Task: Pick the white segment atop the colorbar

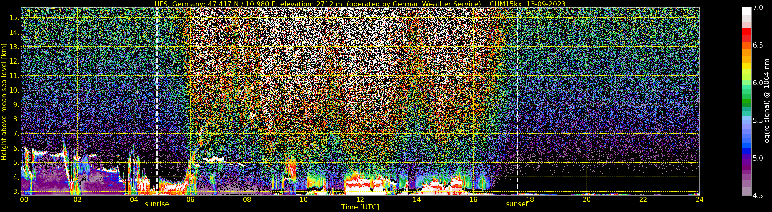Action: coord(747,11)
